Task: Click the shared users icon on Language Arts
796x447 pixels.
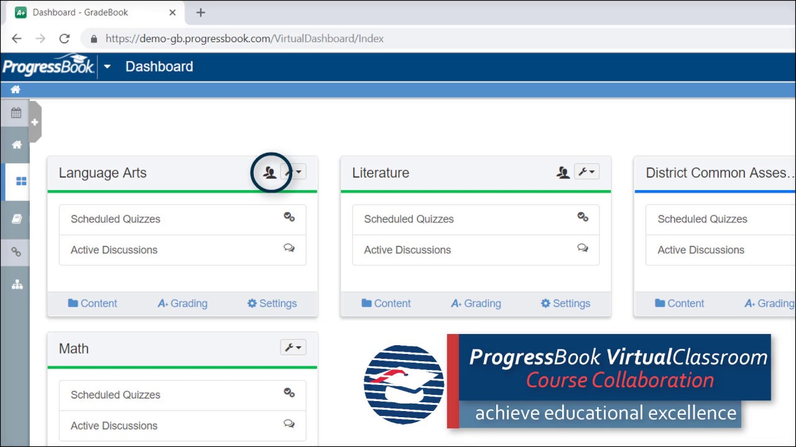Action: pos(270,172)
